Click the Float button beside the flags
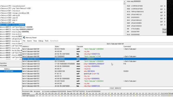 [x=164, y=29]
